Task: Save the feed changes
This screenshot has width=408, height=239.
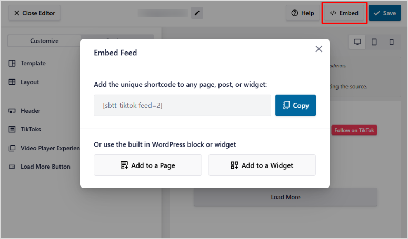Action: pos(385,13)
